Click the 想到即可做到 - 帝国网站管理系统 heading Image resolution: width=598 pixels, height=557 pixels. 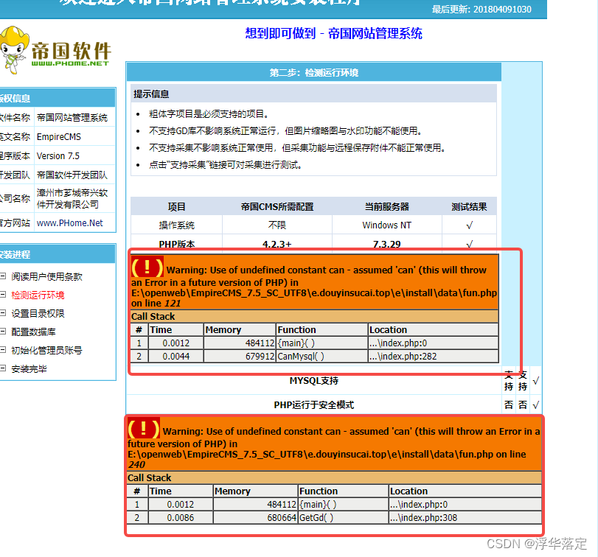pyautogui.click(x=334, y=34)
